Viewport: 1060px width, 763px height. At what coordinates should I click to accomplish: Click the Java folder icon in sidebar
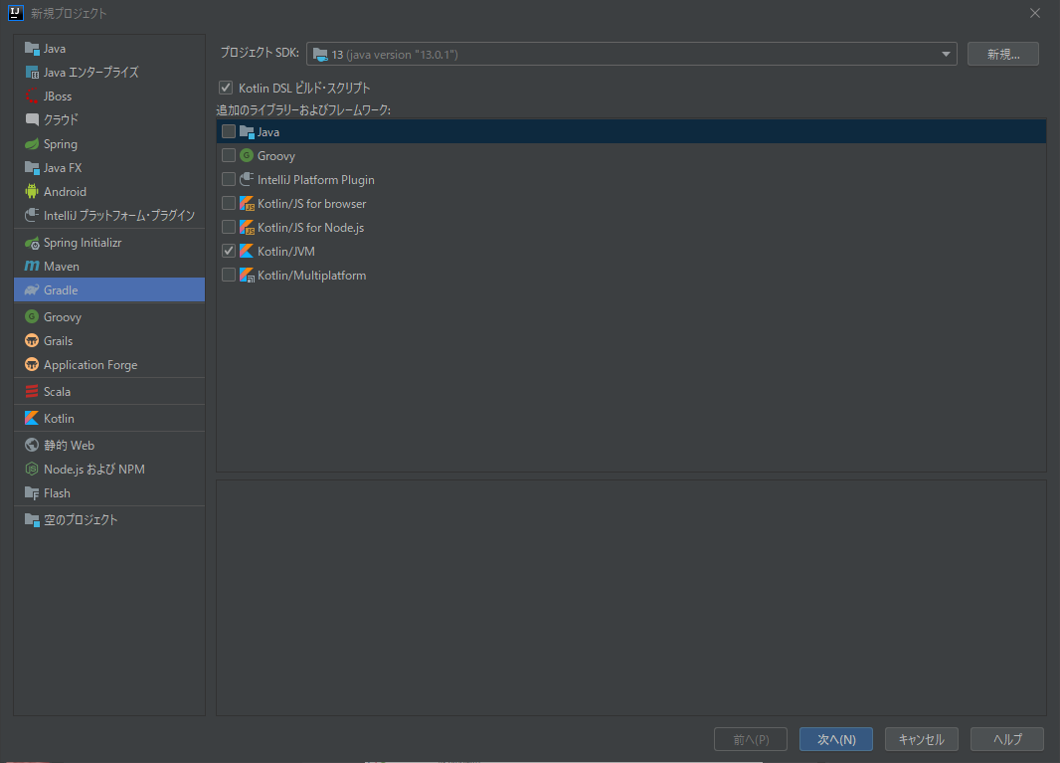[32, 49]
